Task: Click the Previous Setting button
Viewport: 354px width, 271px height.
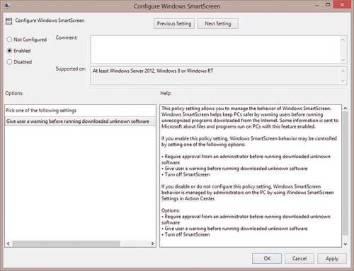Action: tap(174, 24)
